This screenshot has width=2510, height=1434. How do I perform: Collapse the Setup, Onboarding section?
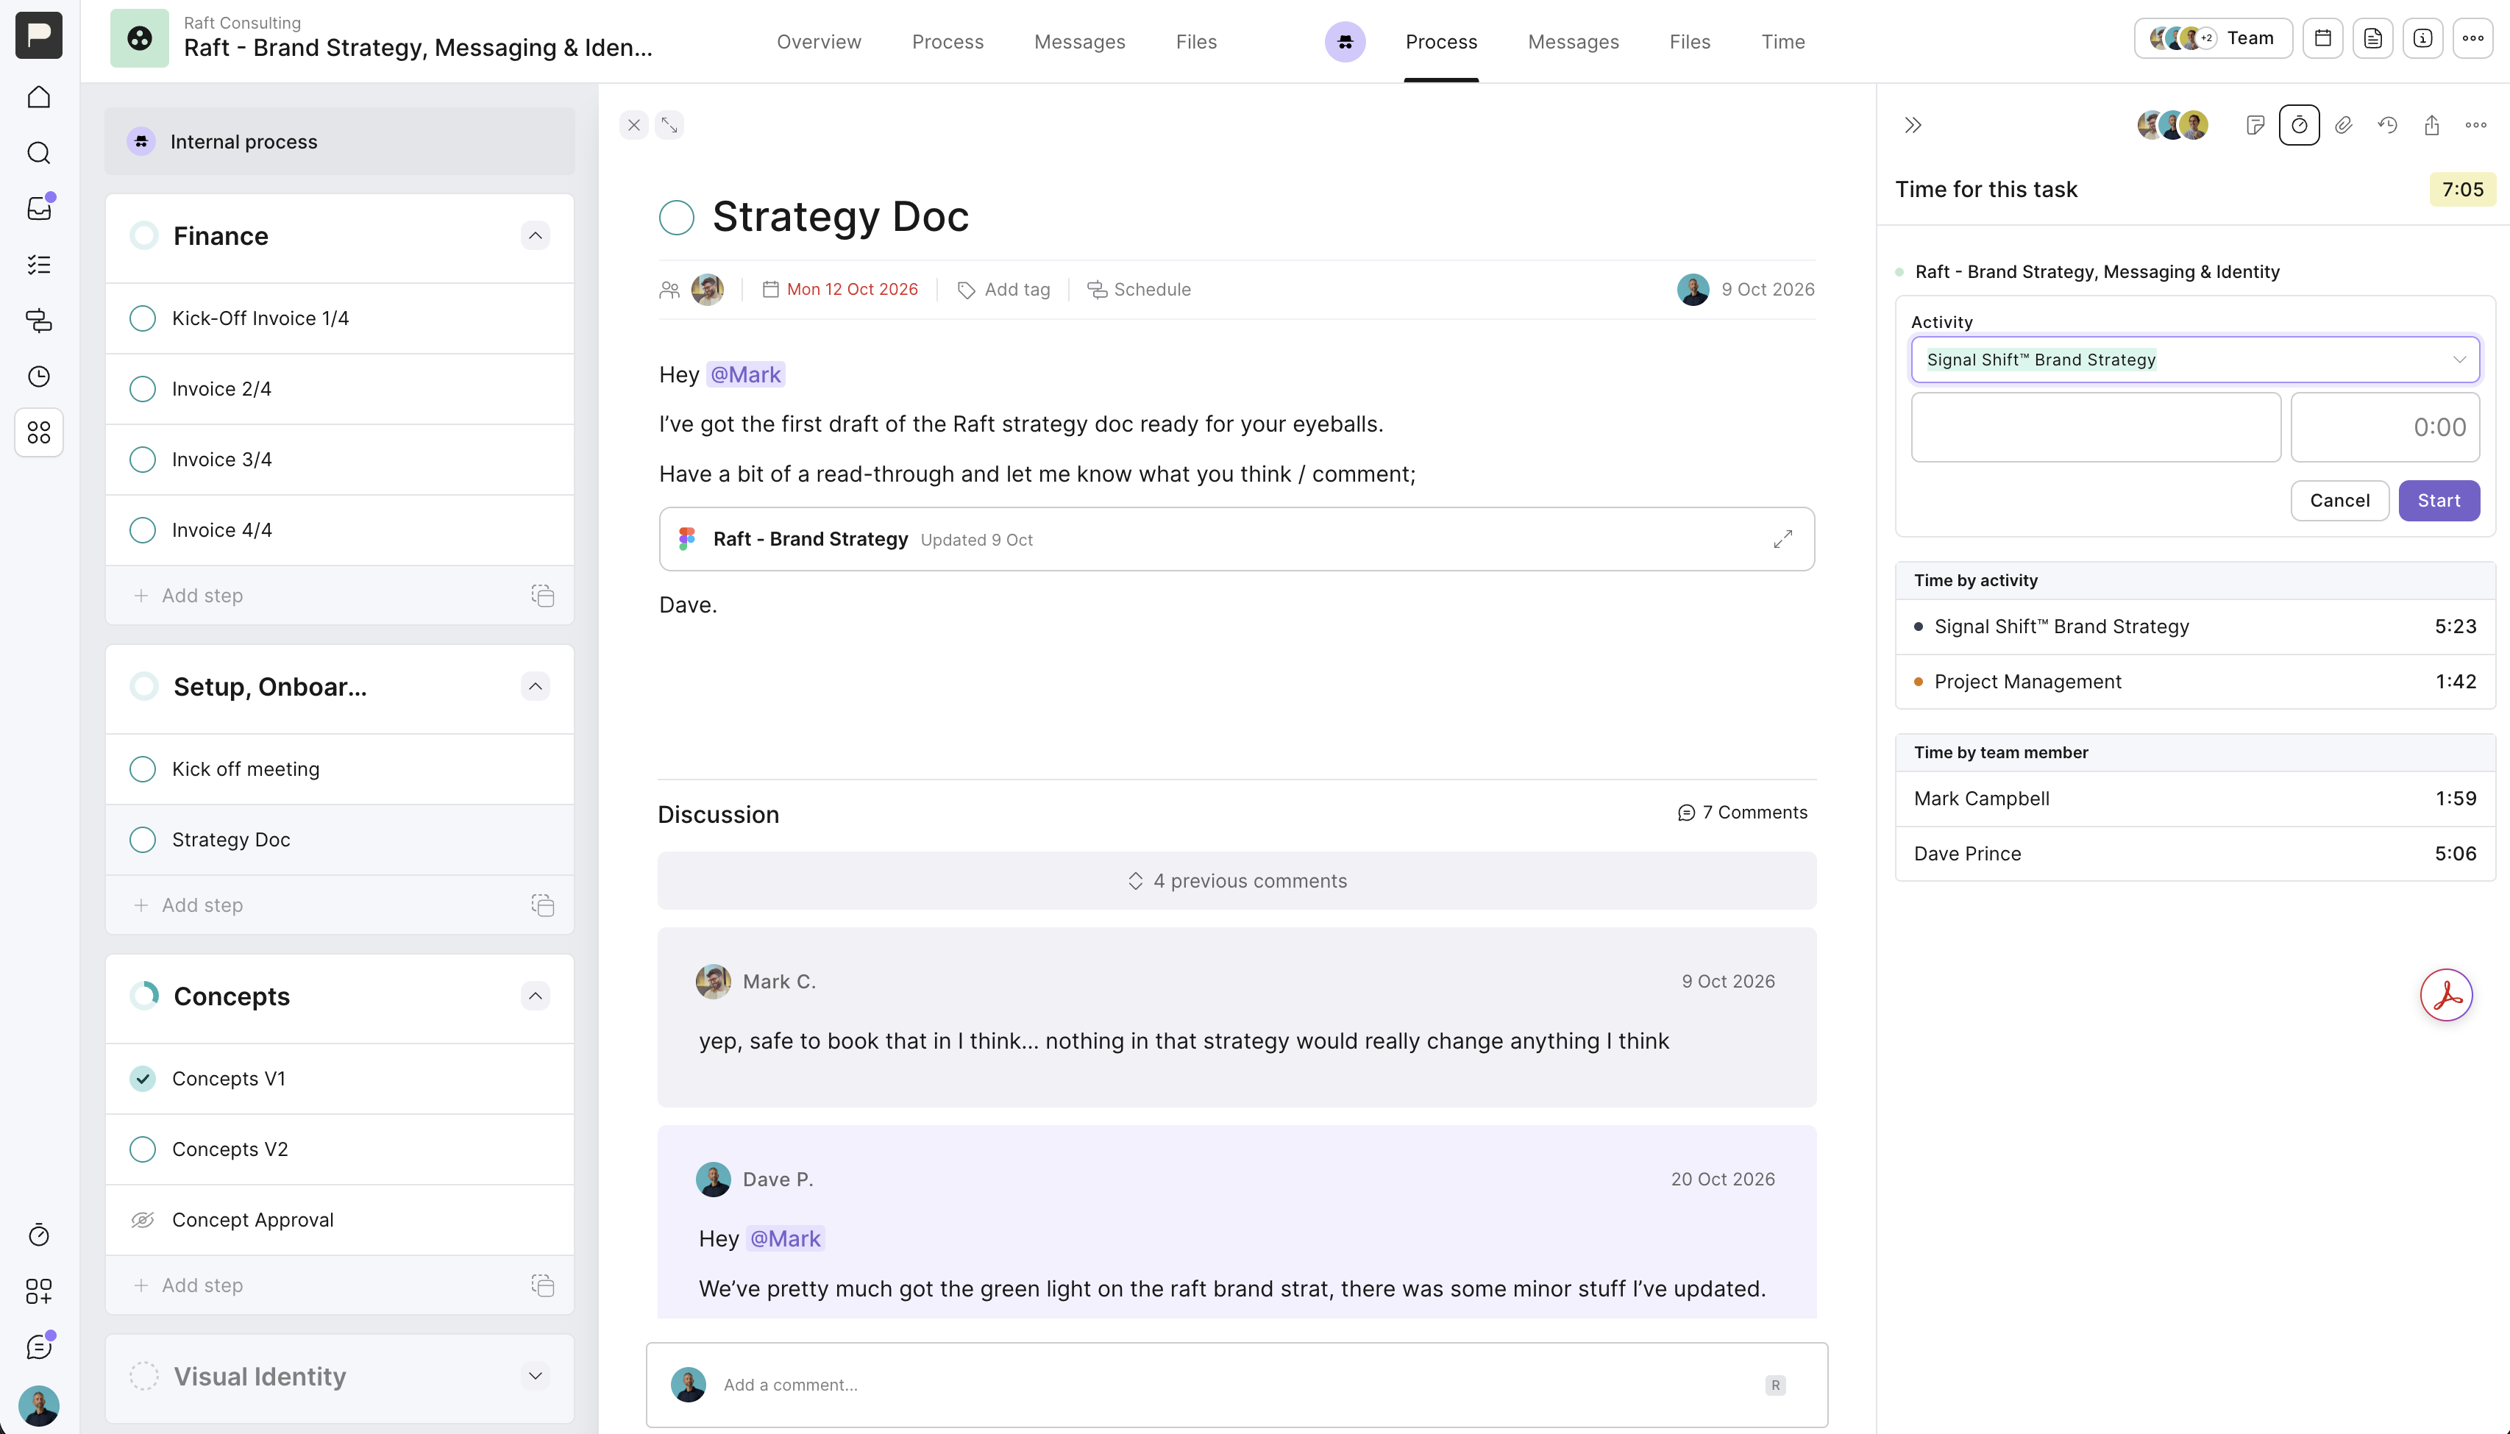(x=535, y=686)
